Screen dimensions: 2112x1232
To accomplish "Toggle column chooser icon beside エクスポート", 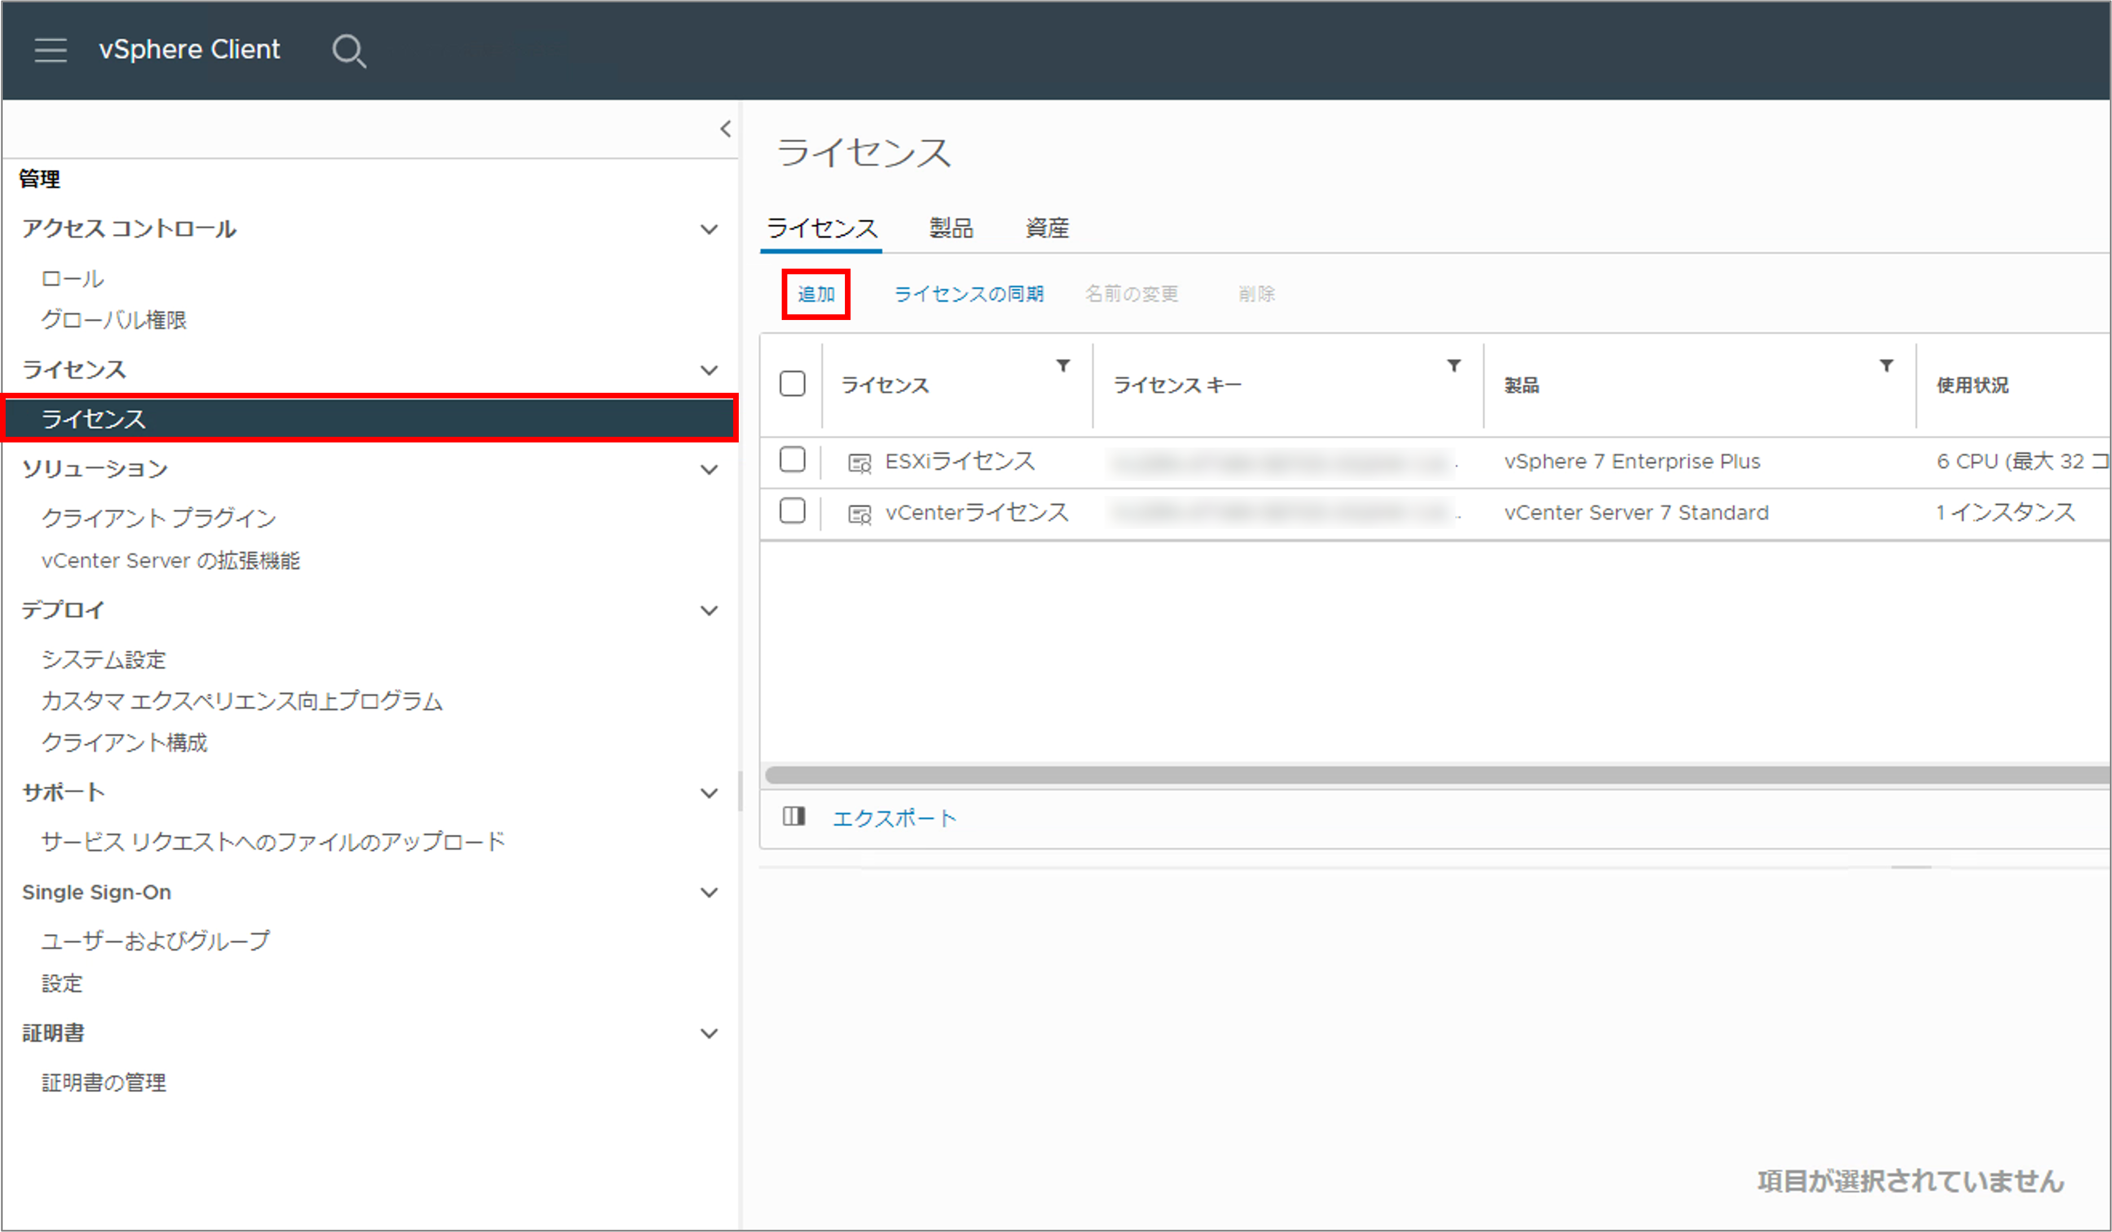I will pyautogui.click(x=794, y=816).
